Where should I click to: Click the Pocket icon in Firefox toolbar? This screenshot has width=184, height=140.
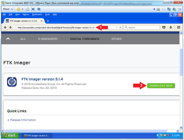pos(164,28)
